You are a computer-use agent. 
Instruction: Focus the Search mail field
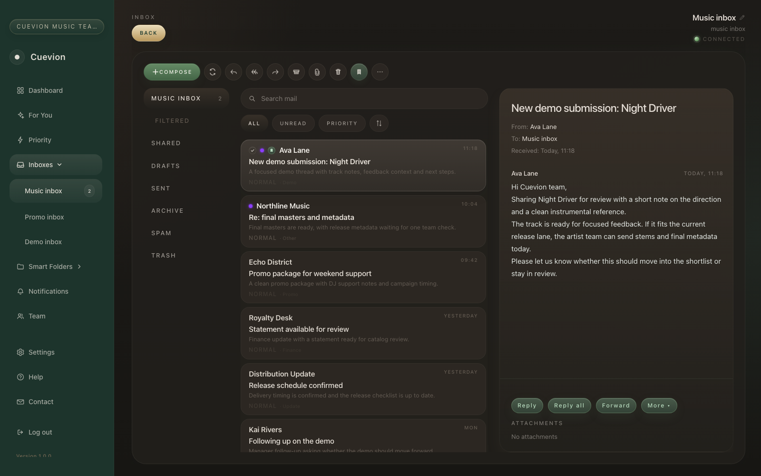click(364, 99)
